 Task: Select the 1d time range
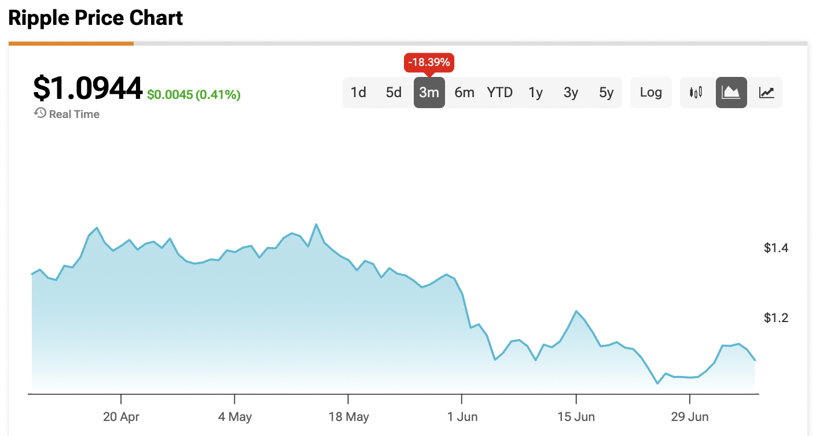pyautogui.click(x=359, y=93)
